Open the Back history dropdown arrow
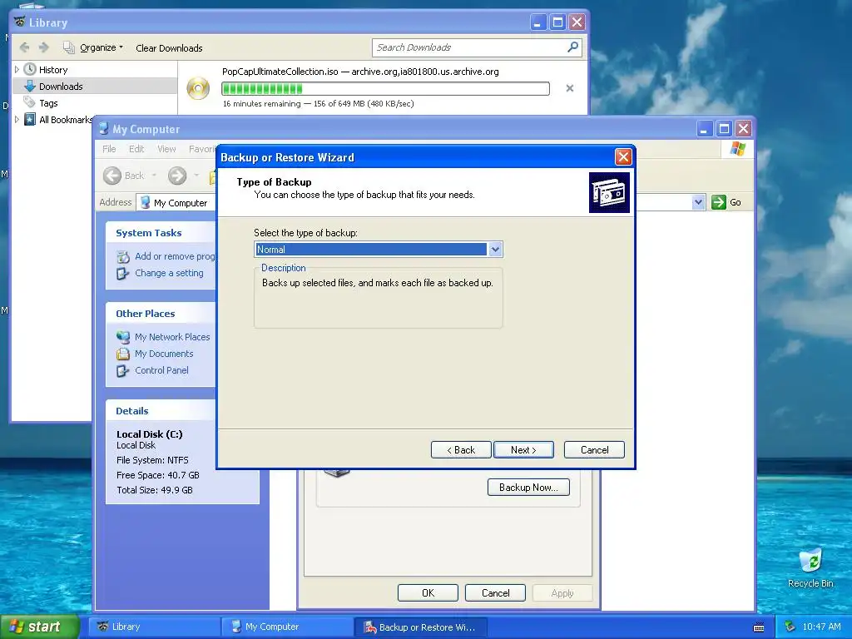 [x=154, y=176]
